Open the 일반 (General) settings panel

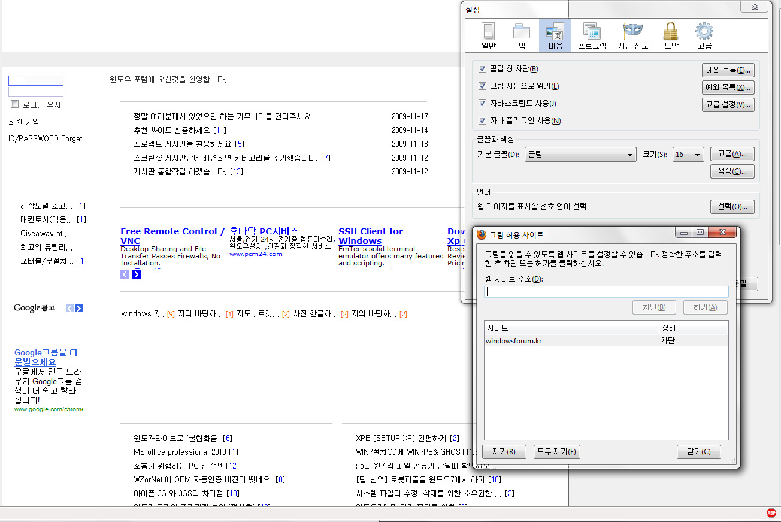click(488, 35)
